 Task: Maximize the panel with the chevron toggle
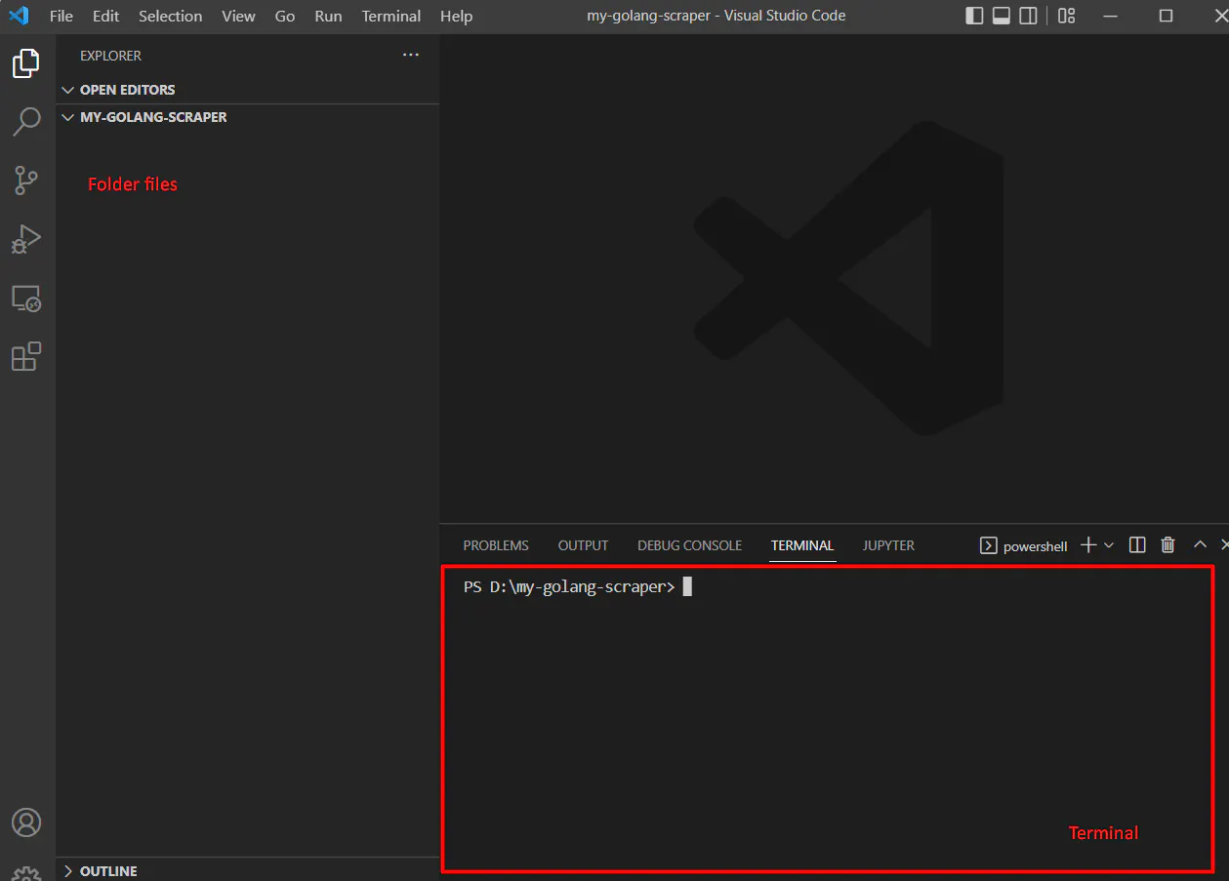tap(1199, 544)
